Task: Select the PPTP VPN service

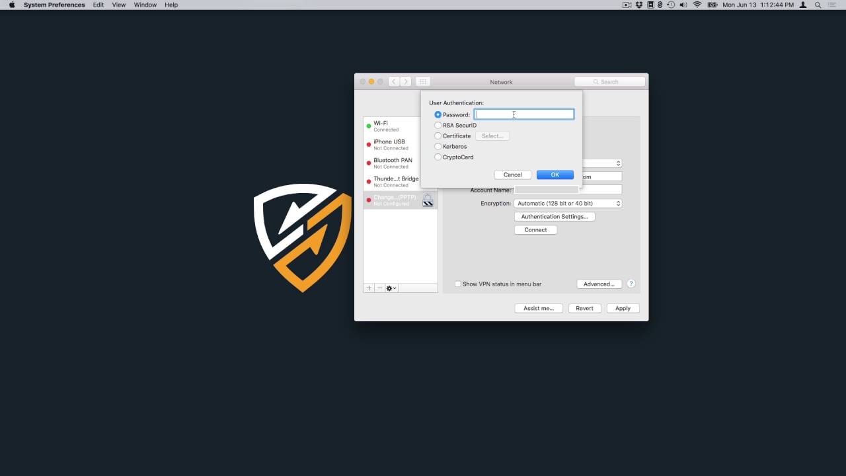Action: 401,200
